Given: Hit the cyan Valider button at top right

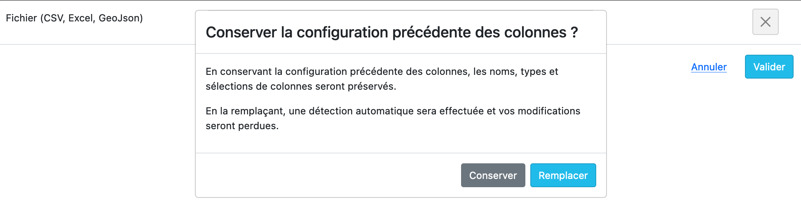Looking at the screenshot, I should pyautogui.click(x=769, y=67).
